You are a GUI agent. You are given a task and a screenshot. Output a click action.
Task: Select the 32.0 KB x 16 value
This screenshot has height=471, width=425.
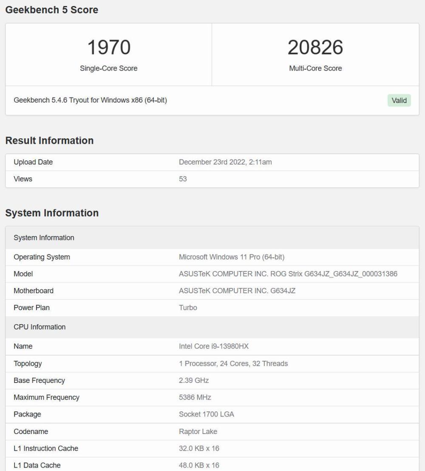click(x=199, y=448)
